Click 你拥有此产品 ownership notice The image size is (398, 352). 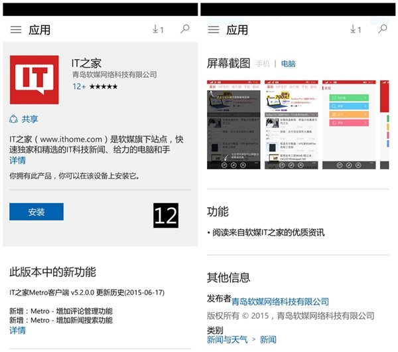click(x=74, y=176)
